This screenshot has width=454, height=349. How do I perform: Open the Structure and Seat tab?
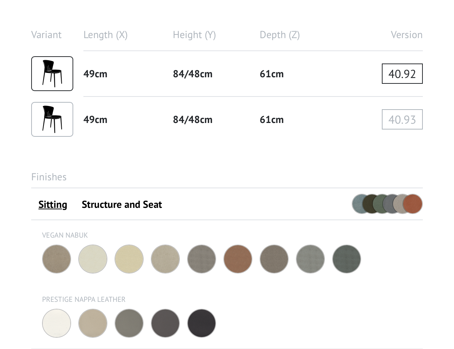[122, 205]
